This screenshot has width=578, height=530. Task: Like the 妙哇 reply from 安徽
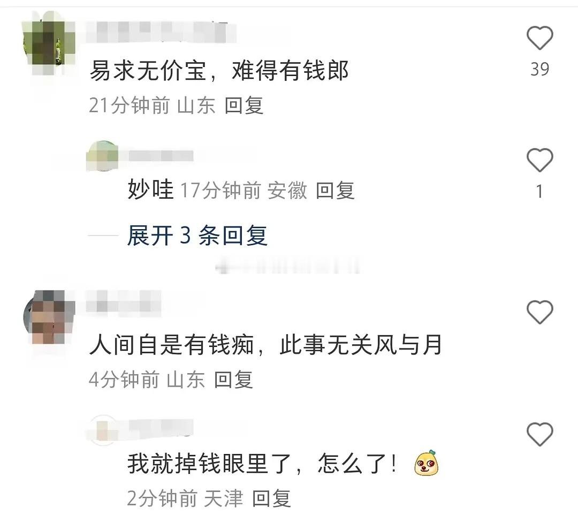(x=539, y=160)
